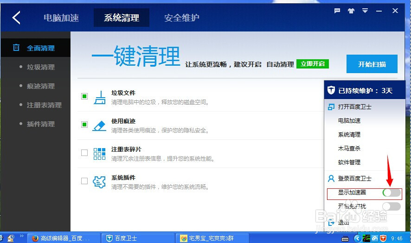Open the 安全维护 tab
This screenshot has height=243, width=411.
coord(182,18)
